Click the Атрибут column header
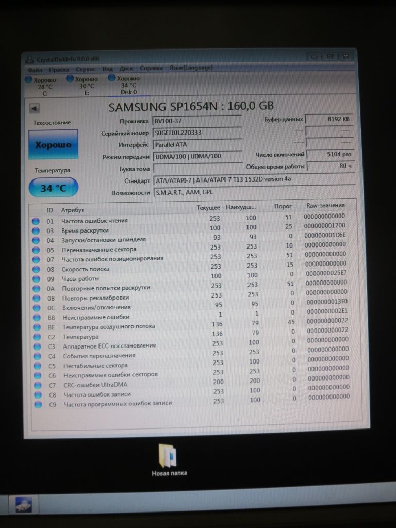The width and height of the screenshot is (396, 528). click(x=72, y=210)
